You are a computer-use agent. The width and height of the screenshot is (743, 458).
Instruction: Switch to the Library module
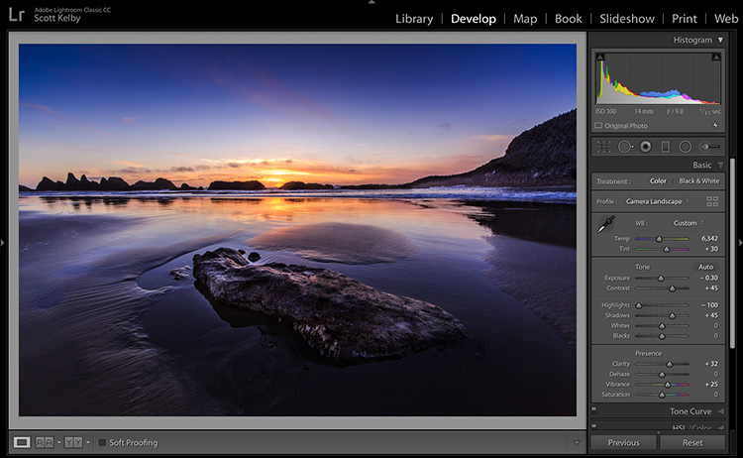(x=413, y=19)
